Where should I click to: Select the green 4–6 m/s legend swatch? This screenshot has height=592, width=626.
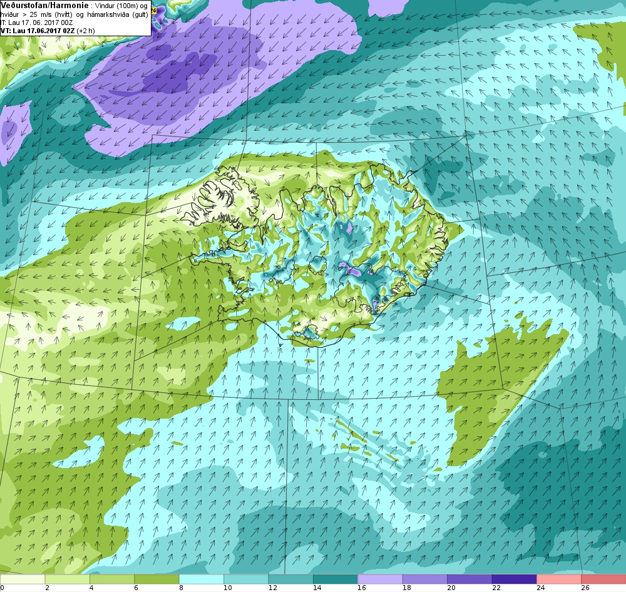pos(112,579)
